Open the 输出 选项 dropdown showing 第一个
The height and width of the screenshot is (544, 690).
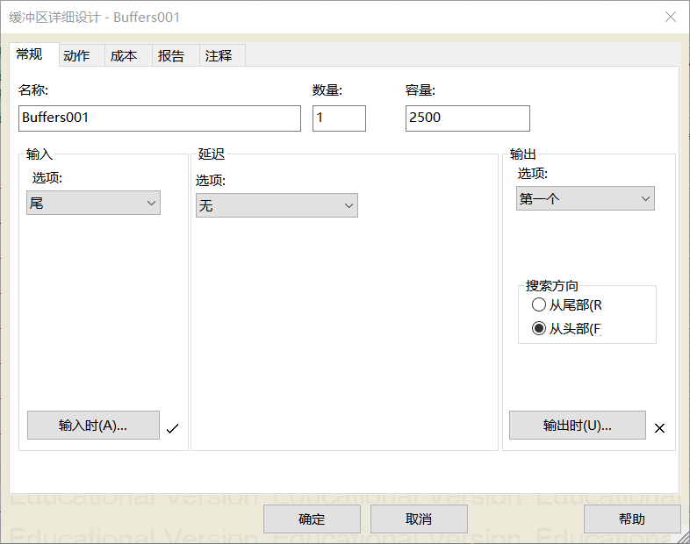(585, 199)
